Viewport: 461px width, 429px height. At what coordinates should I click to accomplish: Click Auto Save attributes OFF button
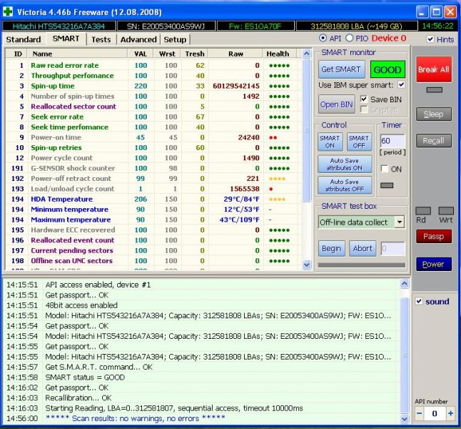coord(345,185)
